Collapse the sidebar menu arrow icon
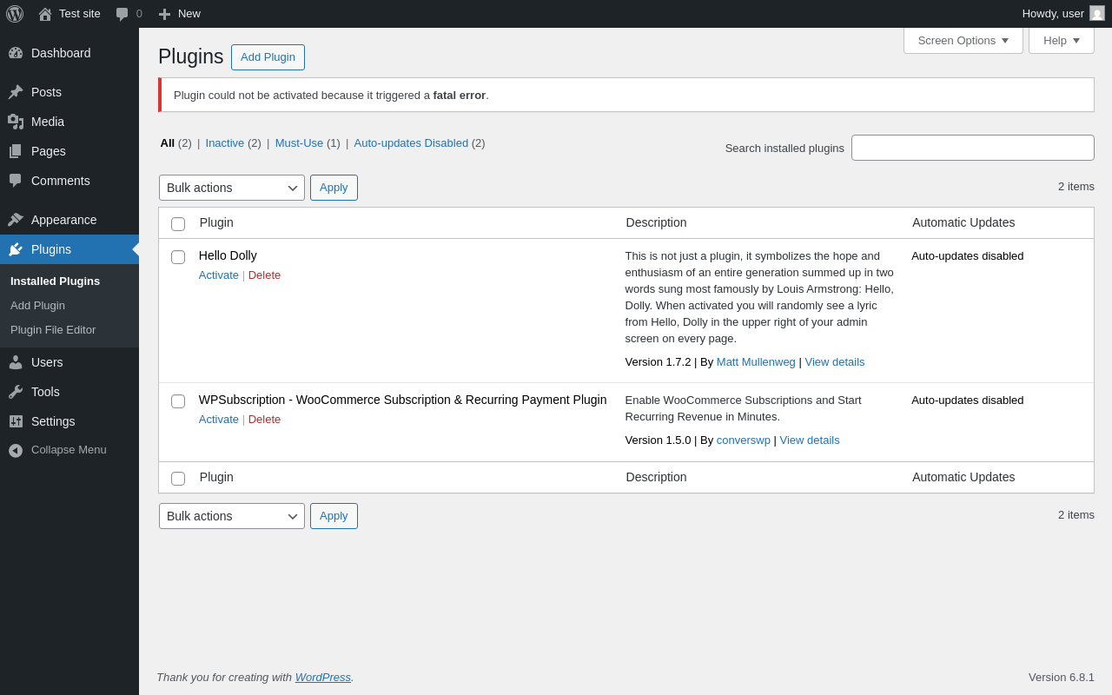 [x=16, y=450]
